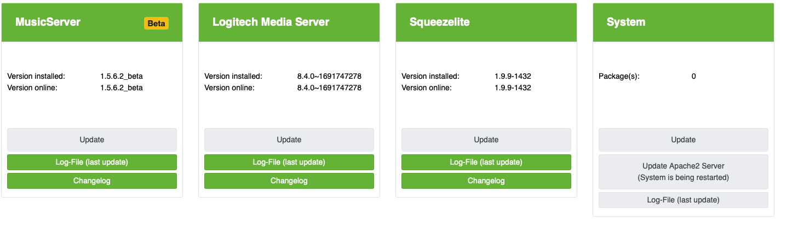View the Squeezelite Changelog

click(486, 181)
